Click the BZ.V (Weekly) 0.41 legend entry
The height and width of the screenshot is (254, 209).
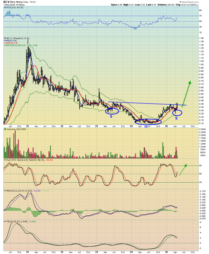click(x=18, y=39)
